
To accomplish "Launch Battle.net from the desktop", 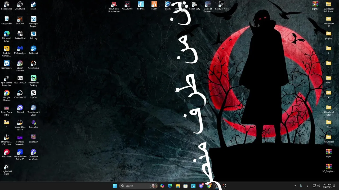I will click(33, 50).
